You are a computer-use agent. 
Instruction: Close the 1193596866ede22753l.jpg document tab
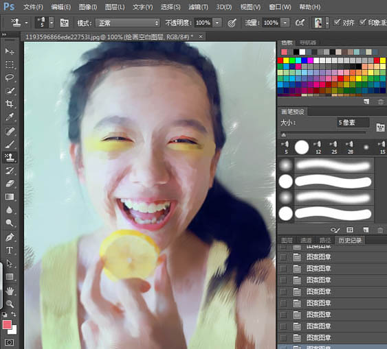201,36
